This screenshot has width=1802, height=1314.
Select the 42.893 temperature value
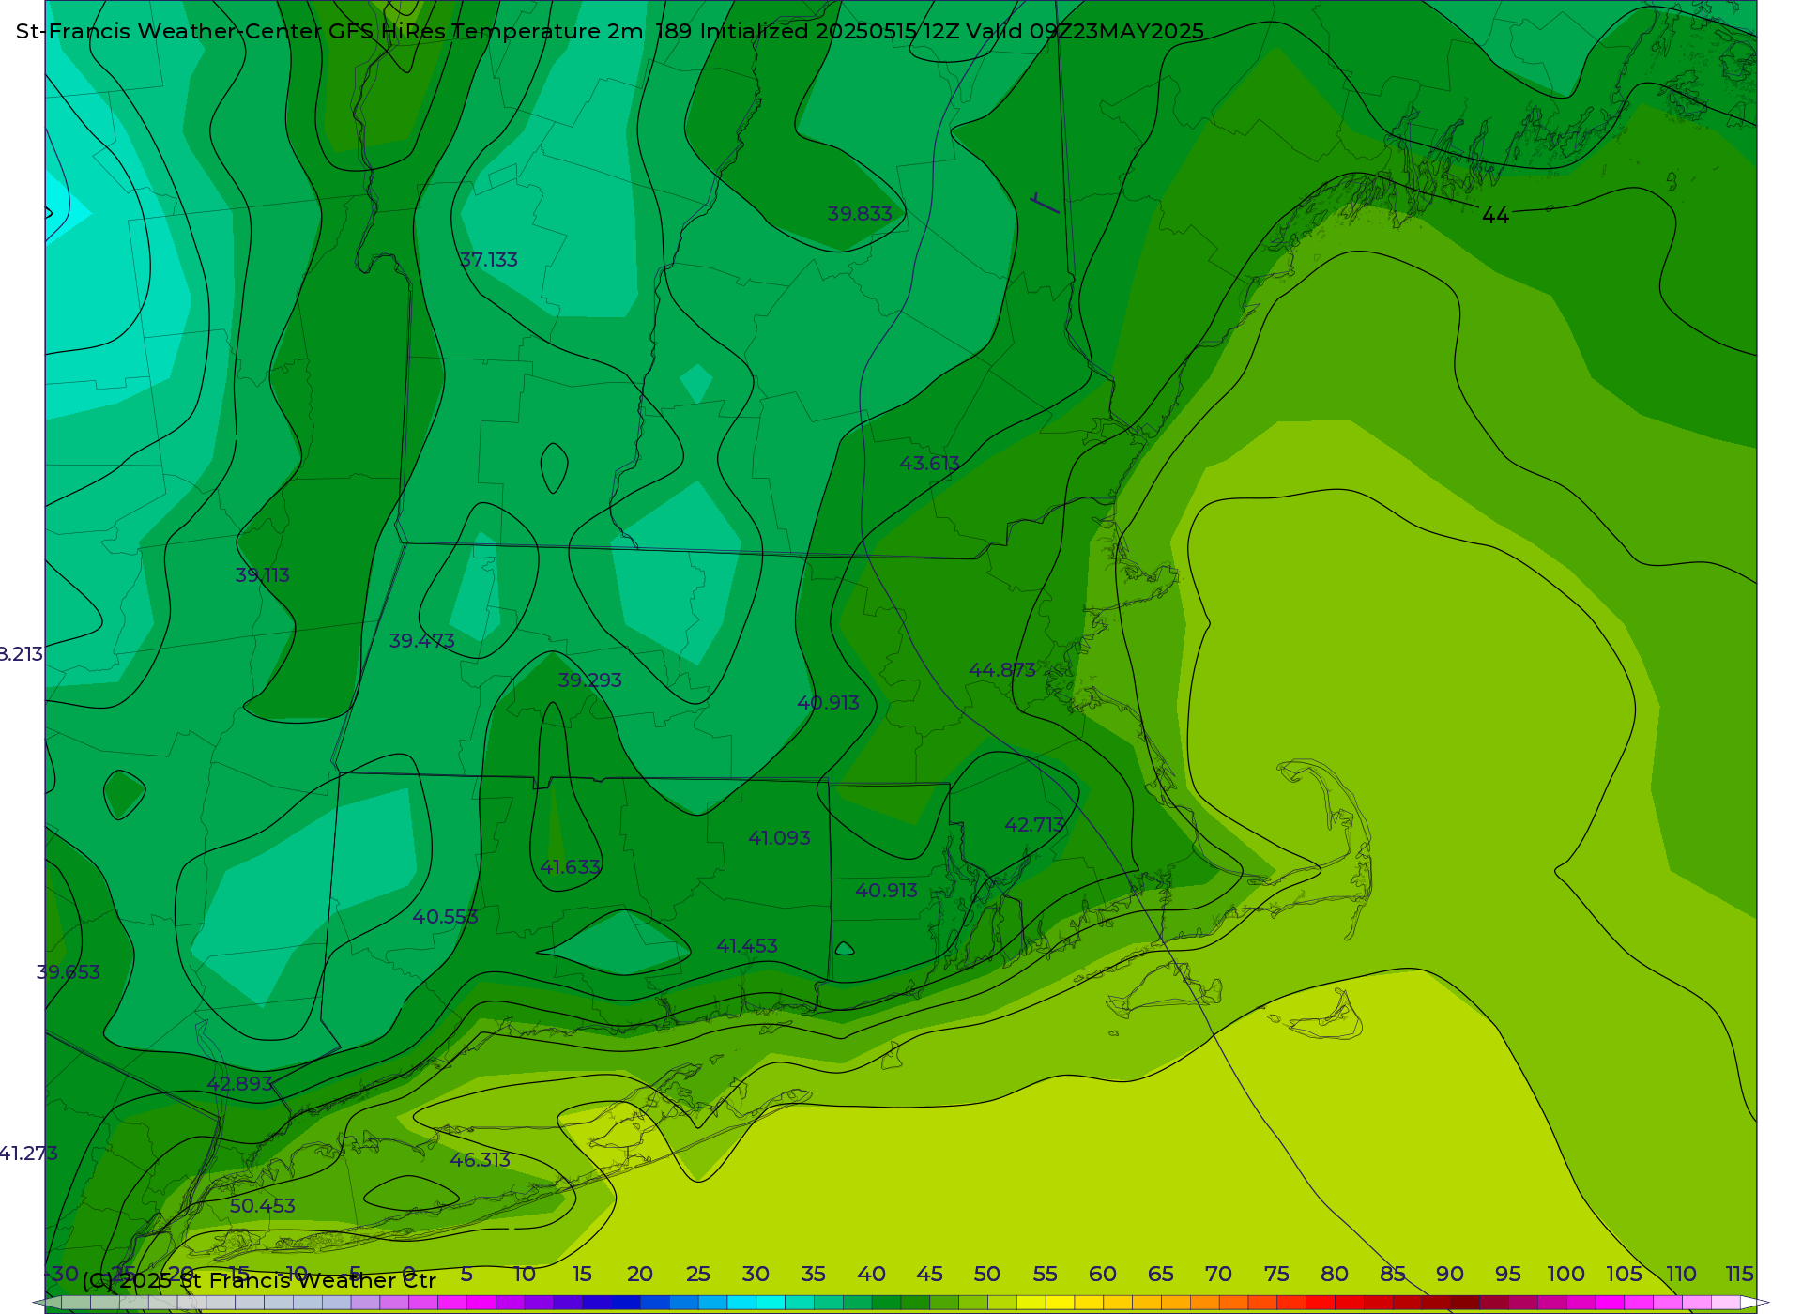pos(240,1084)
